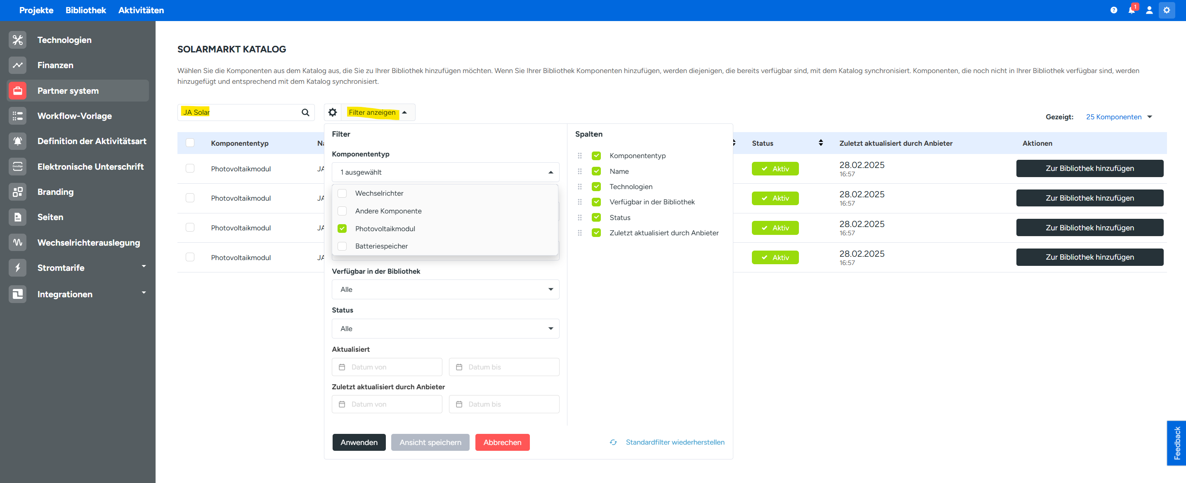
Task: Click the Workflow-Vorlage list icon
Action: [17, 116]
